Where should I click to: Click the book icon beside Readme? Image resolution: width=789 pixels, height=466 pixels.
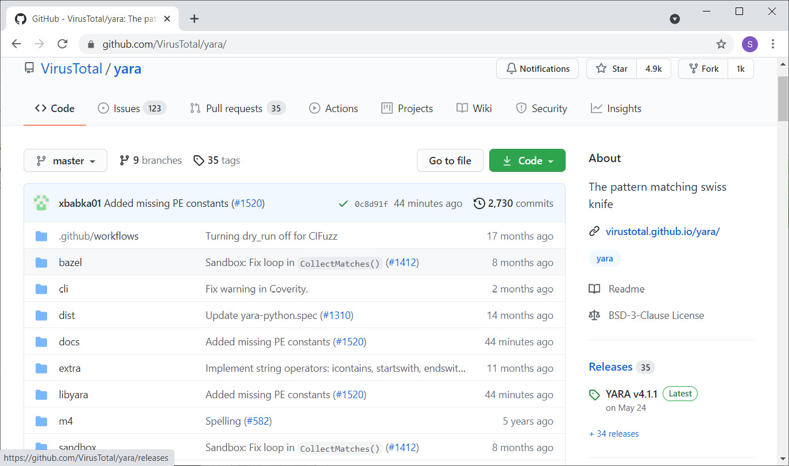click(x=594, y=289)
